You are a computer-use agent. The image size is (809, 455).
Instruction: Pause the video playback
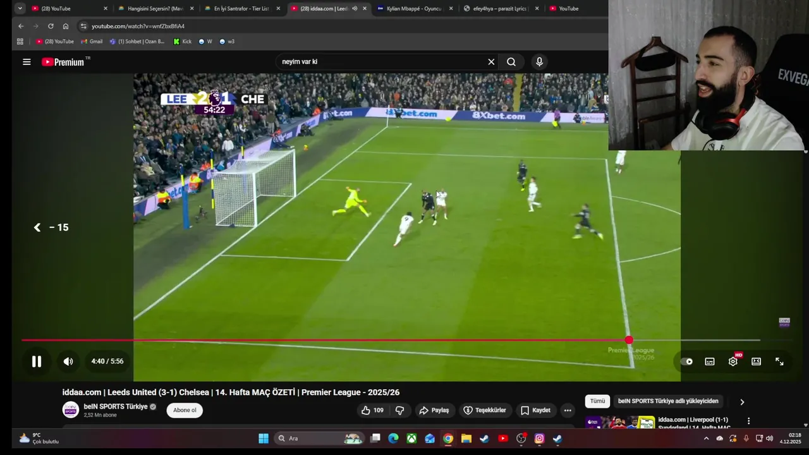37,361
